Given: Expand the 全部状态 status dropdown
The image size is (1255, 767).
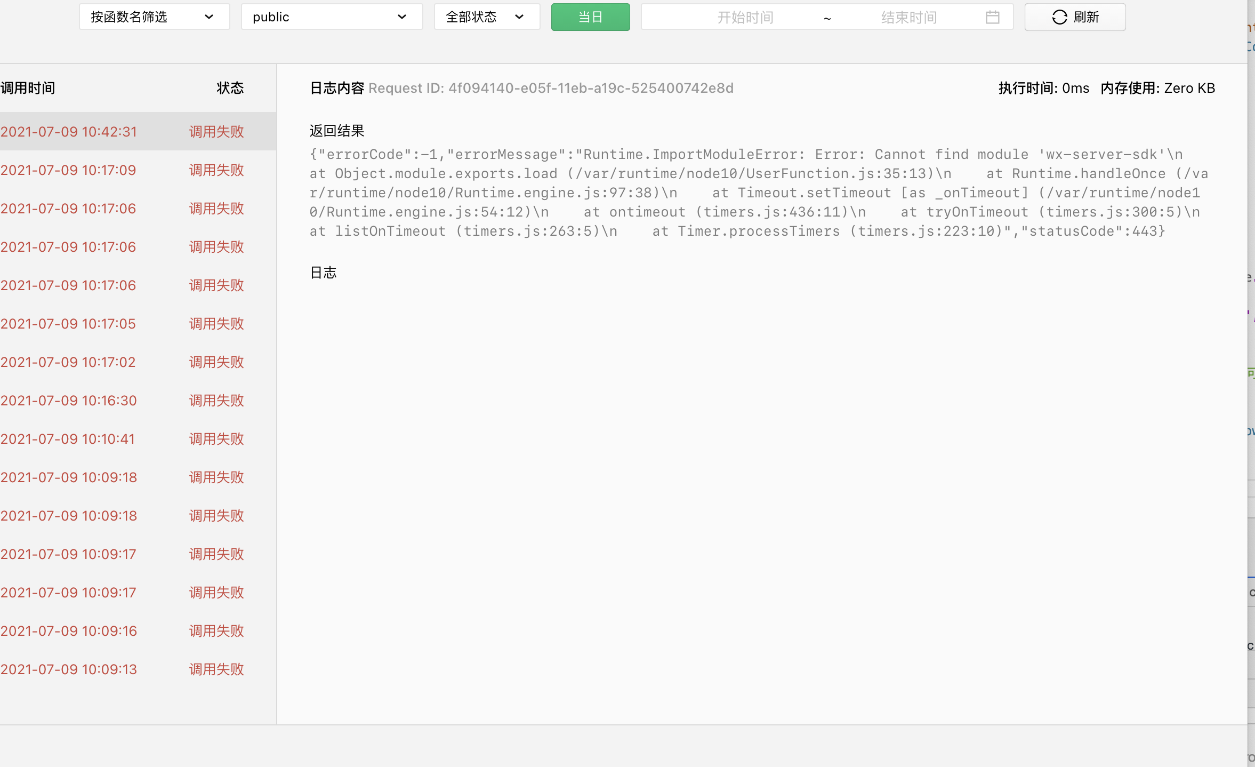Looking at the screenshot, I should 486,17.
